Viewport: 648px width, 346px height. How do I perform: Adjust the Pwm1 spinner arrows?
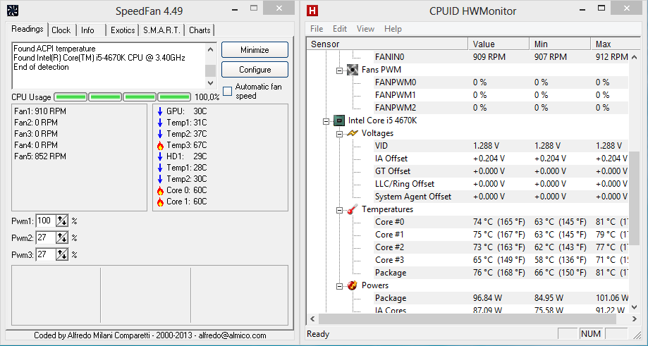pyautogui.click(x=62, y=221)
